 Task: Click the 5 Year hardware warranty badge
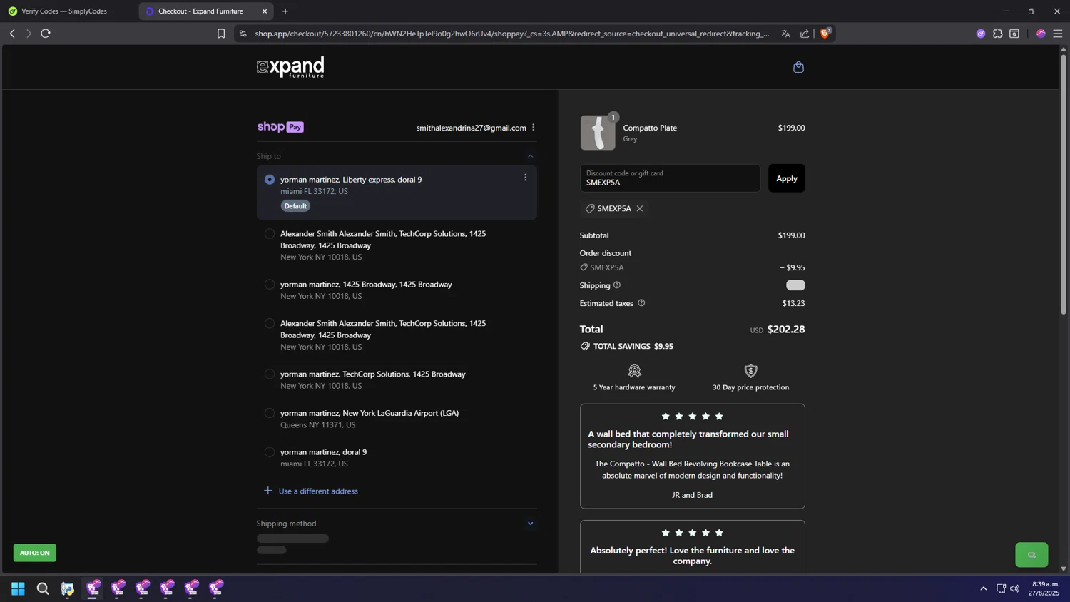634,378
